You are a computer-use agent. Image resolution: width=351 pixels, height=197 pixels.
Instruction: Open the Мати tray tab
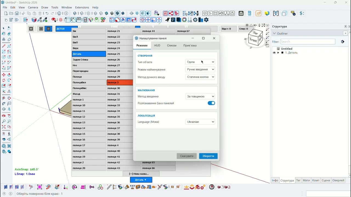click(x=306, y=180)
